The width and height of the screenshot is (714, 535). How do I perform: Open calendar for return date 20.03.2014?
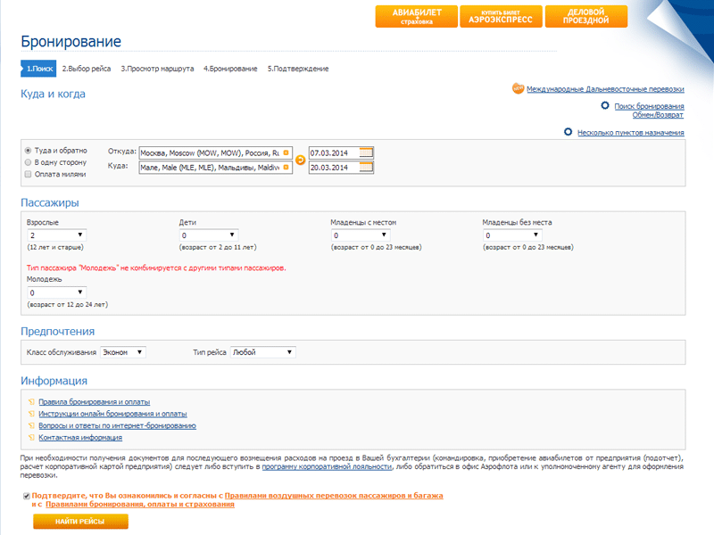(x=366, y=168)
